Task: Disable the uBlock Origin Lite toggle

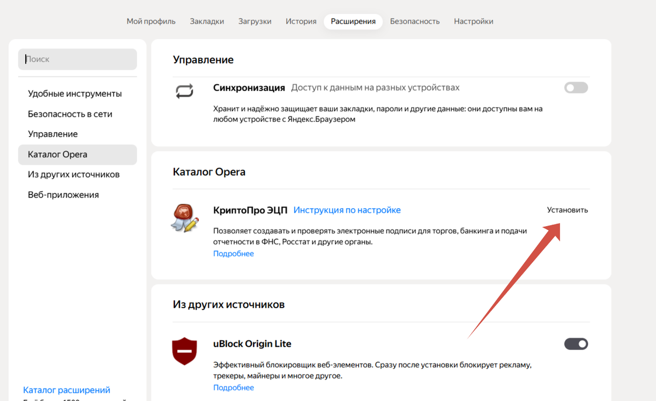Action: [576, 344]
